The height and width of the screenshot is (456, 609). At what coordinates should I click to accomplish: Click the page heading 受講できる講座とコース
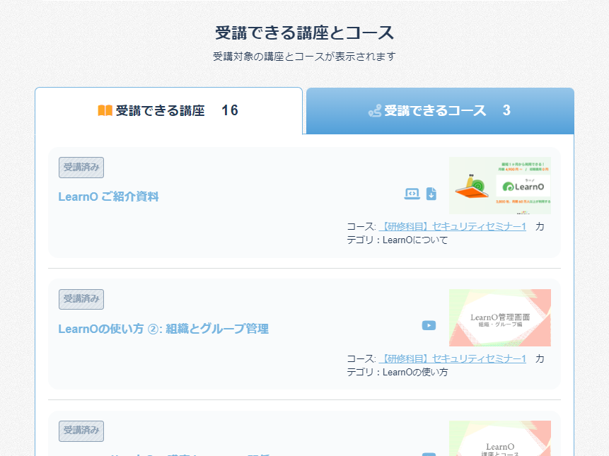coord(304,33)
